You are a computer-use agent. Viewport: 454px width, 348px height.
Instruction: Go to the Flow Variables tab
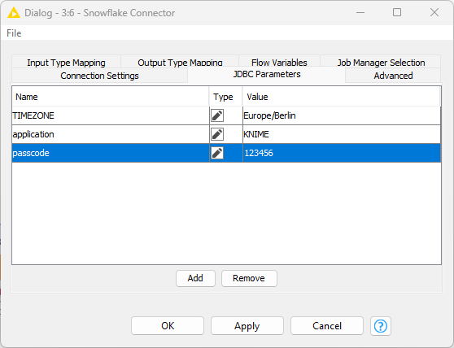(x=279, y=62)
